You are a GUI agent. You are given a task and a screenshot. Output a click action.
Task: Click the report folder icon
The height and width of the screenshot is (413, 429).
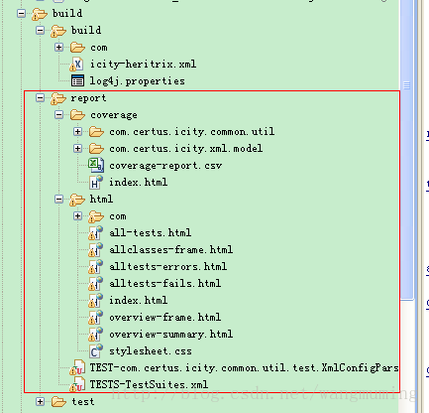pos(58,98)
